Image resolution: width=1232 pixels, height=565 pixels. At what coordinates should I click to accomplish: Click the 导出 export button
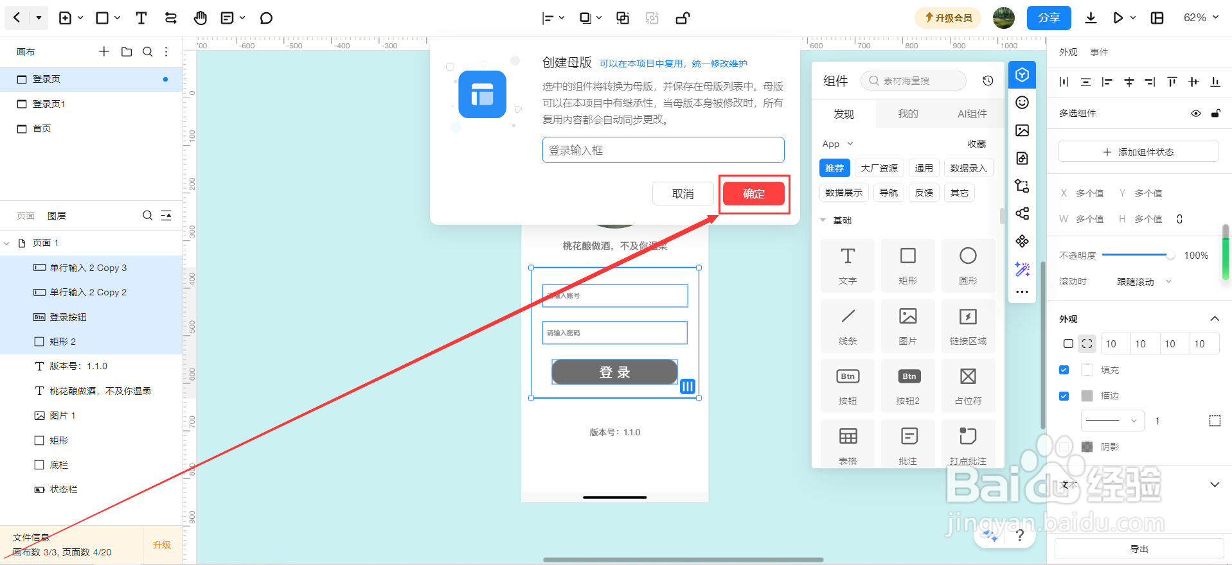[1139, 549]
